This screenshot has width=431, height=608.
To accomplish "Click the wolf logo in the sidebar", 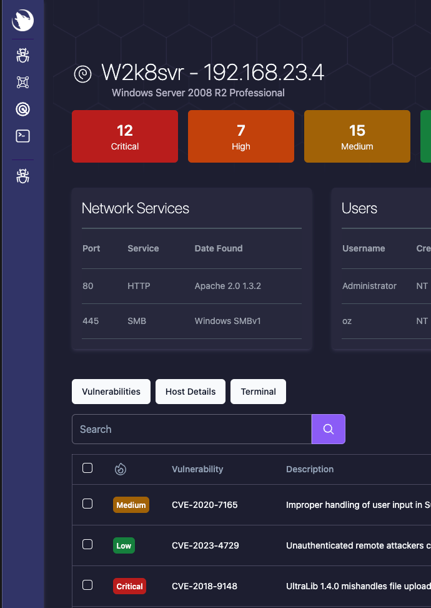I will 22,21.
